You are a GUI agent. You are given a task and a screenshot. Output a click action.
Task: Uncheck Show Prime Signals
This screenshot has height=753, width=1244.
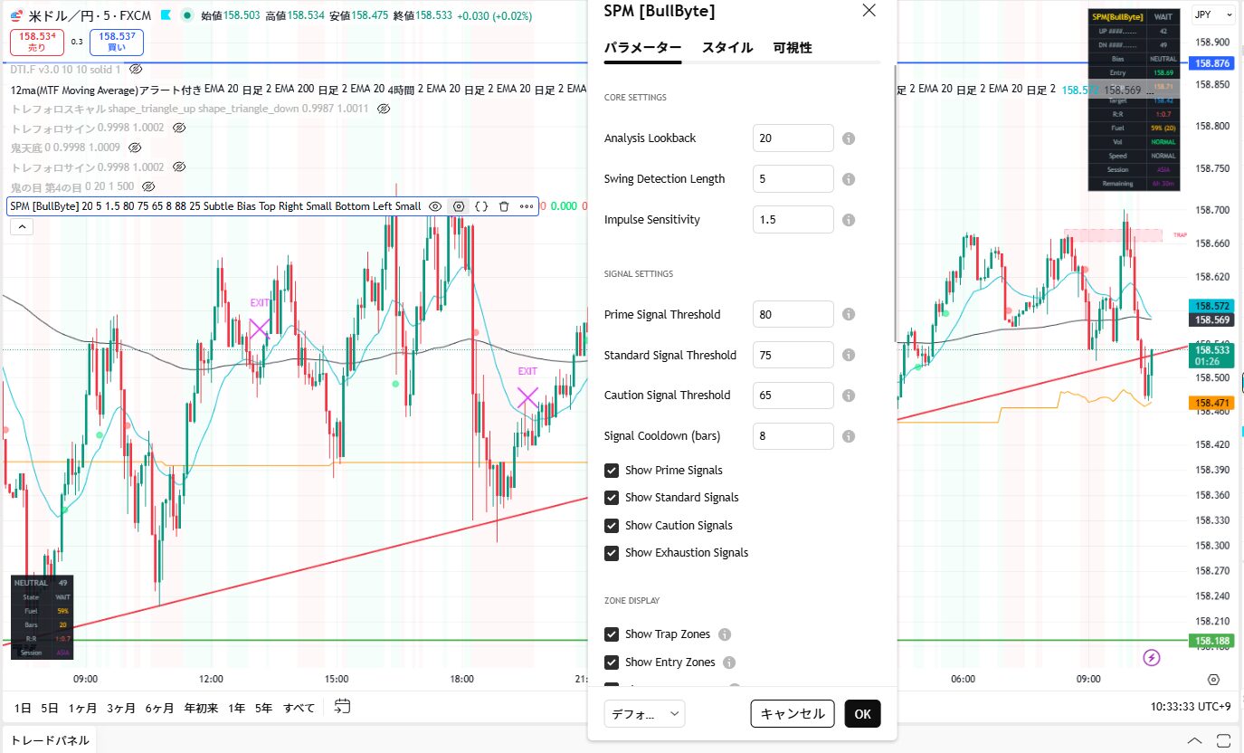coord(612,471)
